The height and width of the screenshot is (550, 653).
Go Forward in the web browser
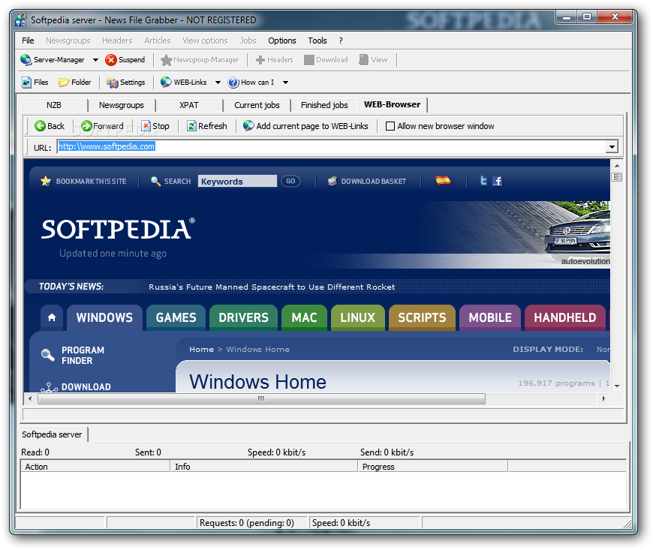(x=102, y=126)
